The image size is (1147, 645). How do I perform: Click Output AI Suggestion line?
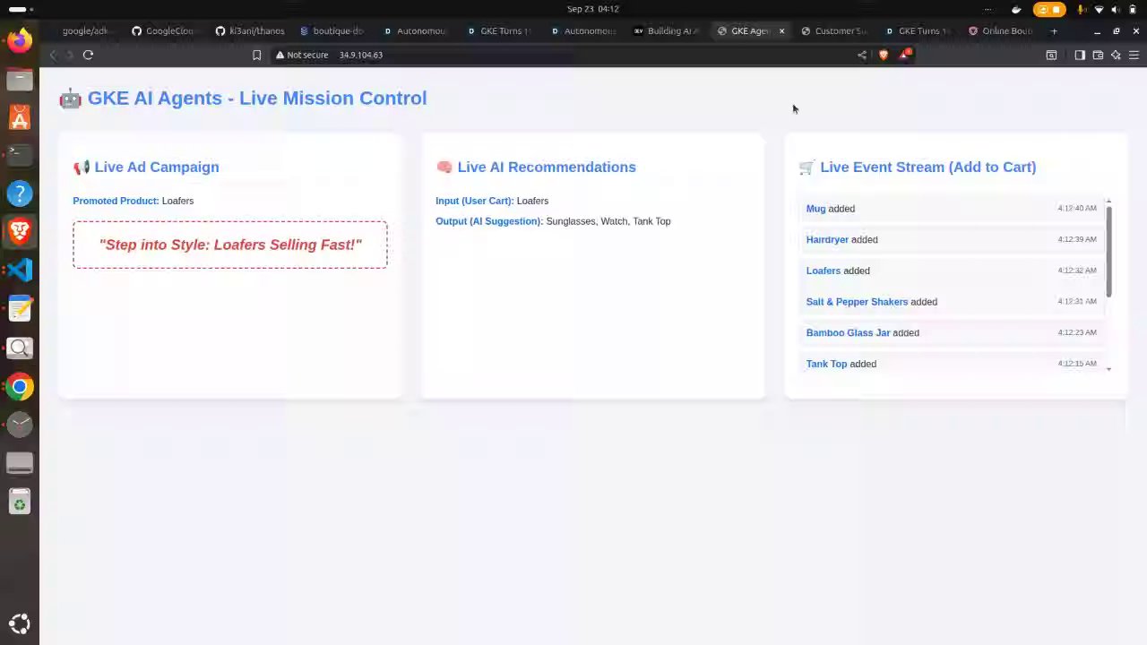point(553,221)
